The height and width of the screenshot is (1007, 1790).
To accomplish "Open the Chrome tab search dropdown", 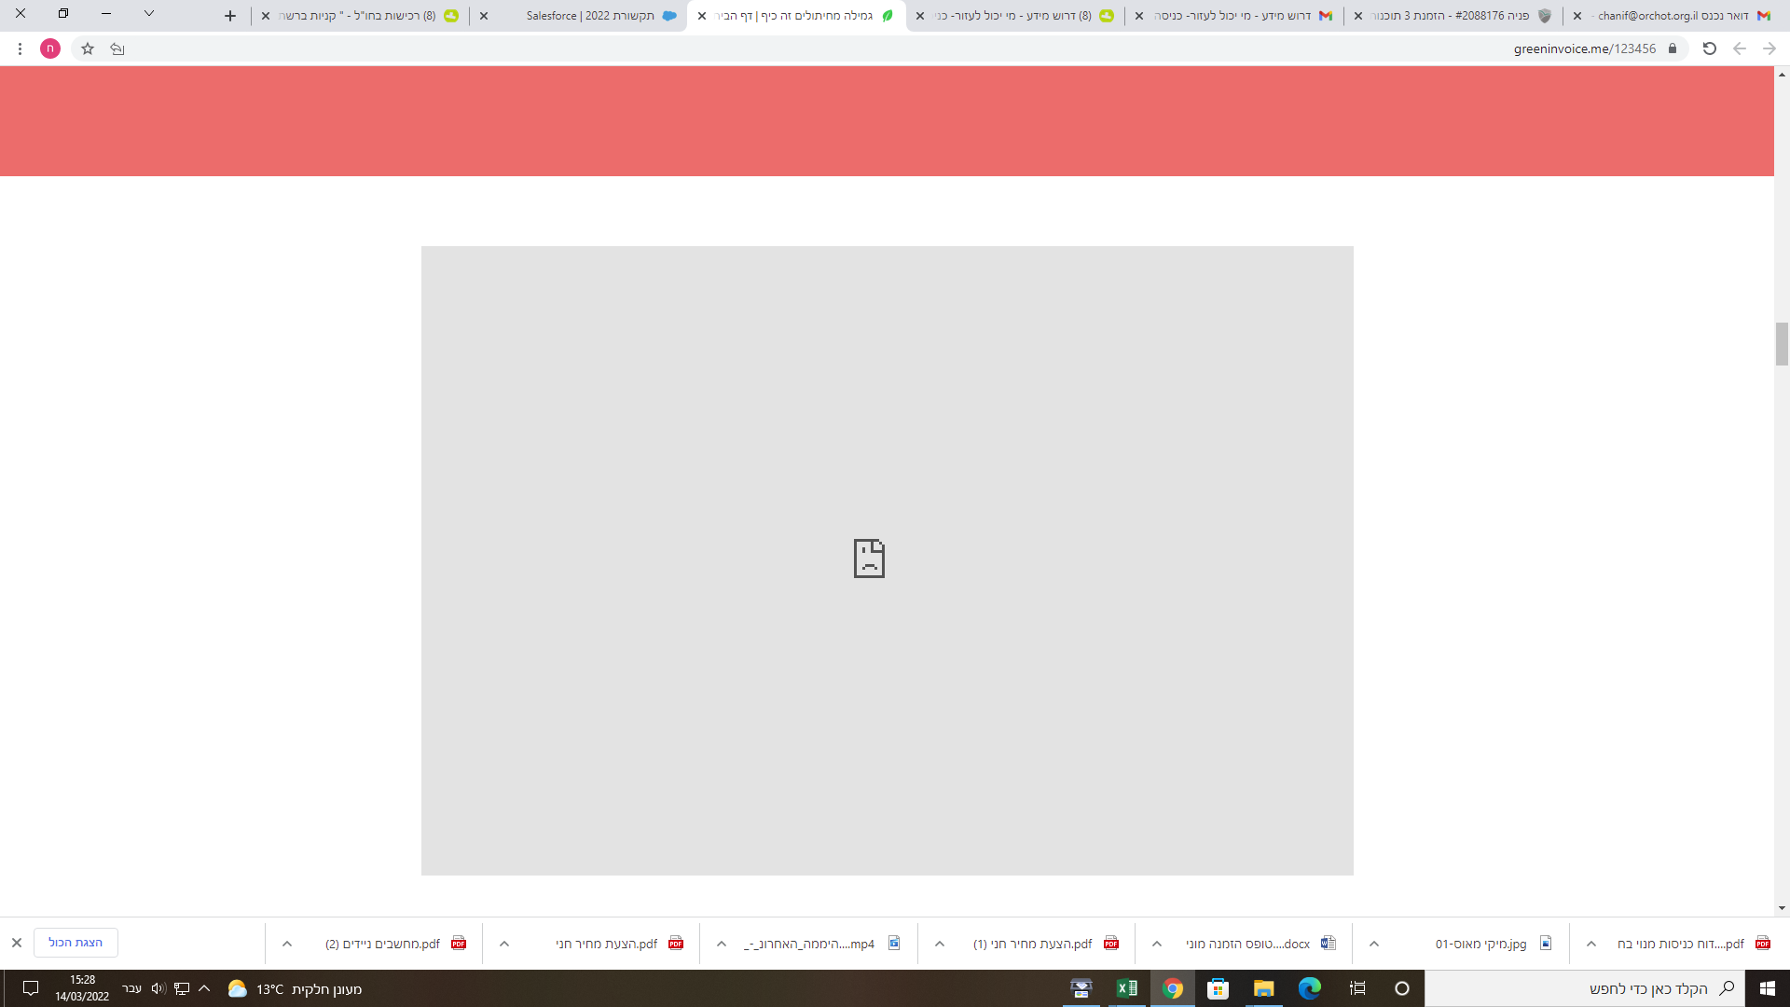I will tap(148, 15).
